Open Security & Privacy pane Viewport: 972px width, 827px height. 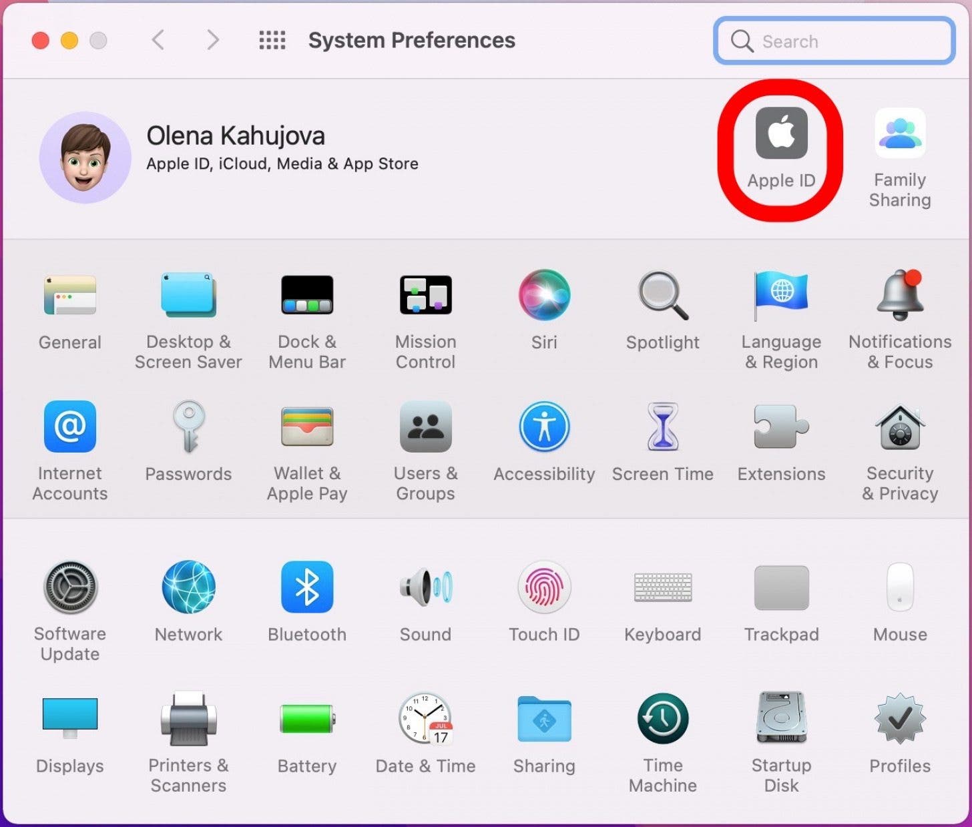[899, 428]
